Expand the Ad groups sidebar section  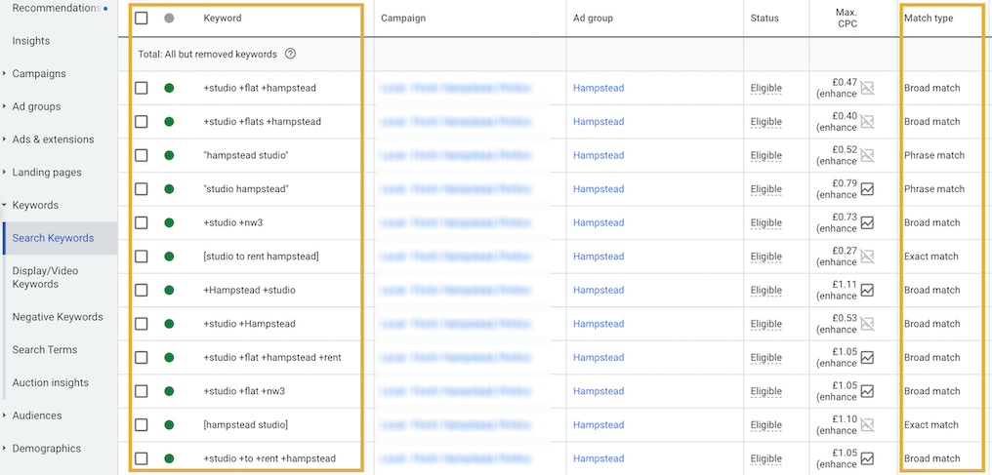[x=5, y=106]
